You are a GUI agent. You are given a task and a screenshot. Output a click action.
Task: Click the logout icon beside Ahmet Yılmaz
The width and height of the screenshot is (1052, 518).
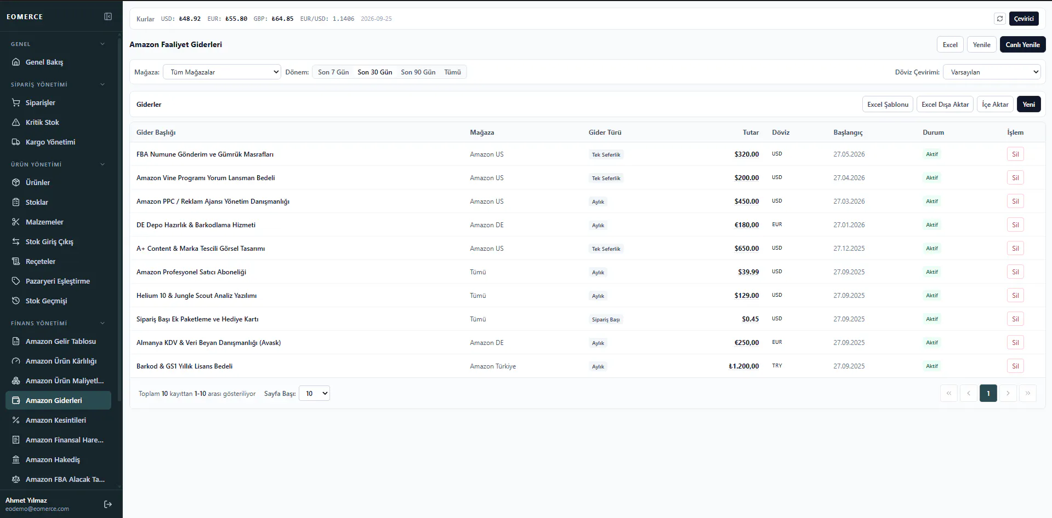pos(108,504)
